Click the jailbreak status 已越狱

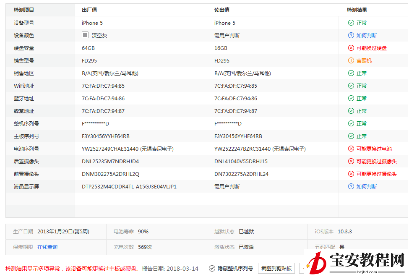click(246, 232)
